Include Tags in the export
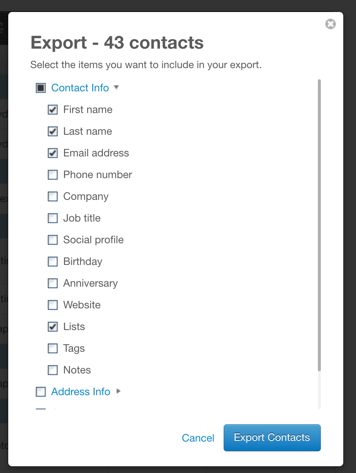356x473 pixels. click(53, 348)
